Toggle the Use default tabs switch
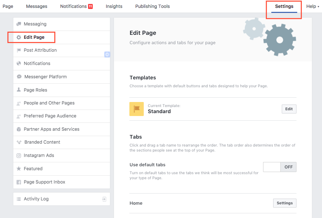The width and height of the screenshot is (322, 218). click(280, 167)
